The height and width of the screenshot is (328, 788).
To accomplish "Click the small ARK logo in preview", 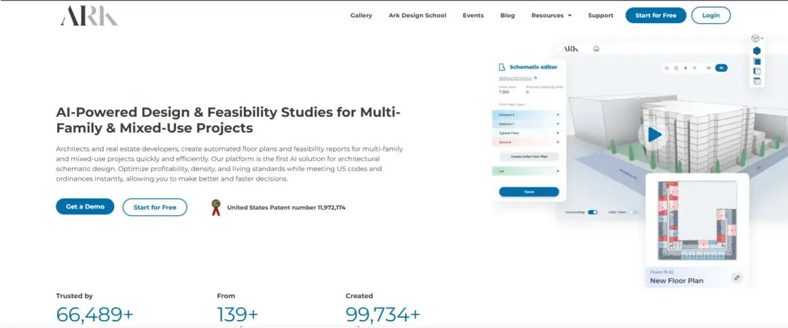I will (x=571, y=49).
